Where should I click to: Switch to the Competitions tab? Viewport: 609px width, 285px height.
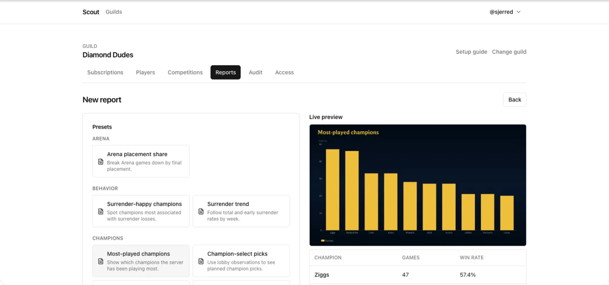[185, 72]
